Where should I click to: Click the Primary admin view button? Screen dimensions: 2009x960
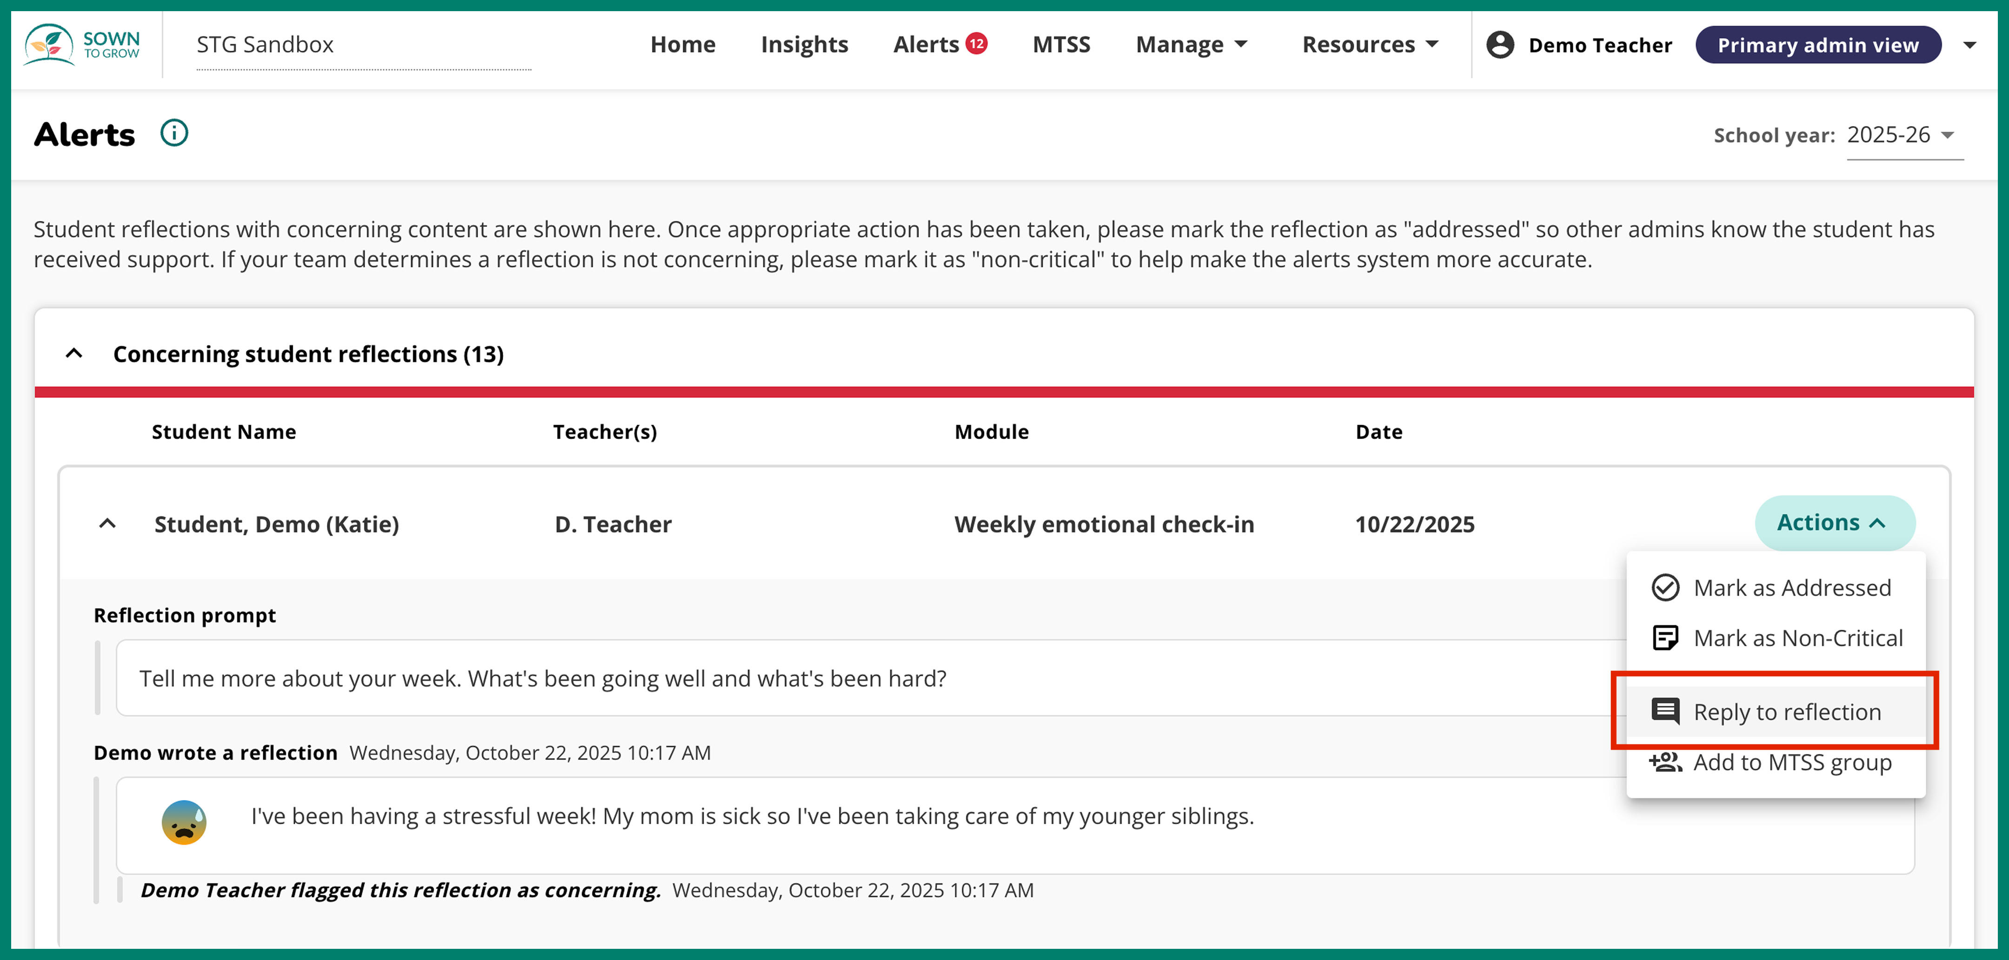pos(1818,45)
